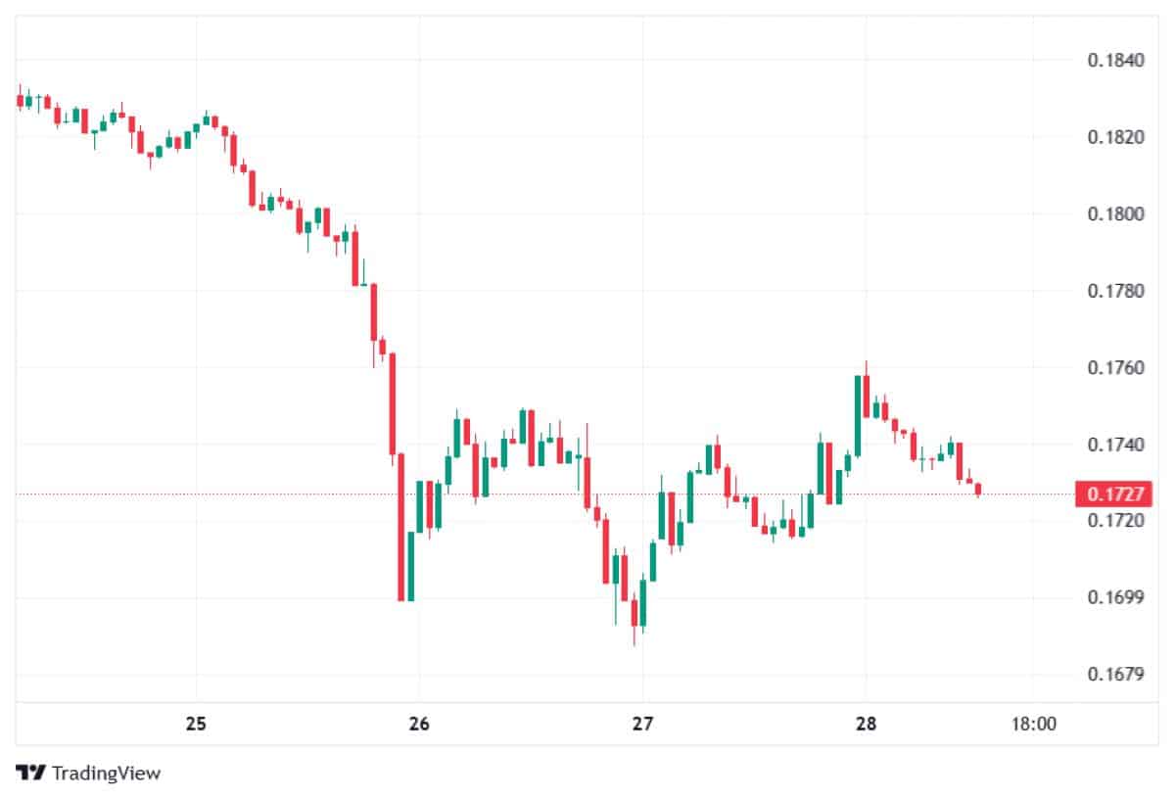Click the TradingView logo icon
This screenshot has width=1175, height=800.
coord(31,773)
